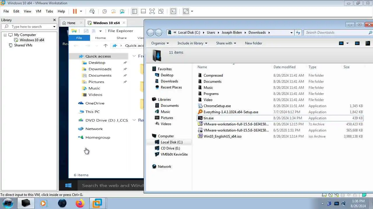373x209 pixels.
Task: Take a VM snapshot using the clock-plus icon
Action: 104,11
